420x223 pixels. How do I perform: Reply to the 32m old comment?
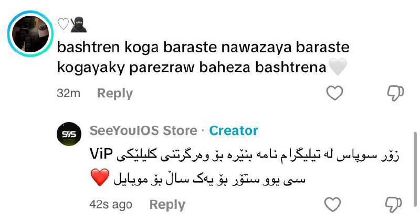114,94
